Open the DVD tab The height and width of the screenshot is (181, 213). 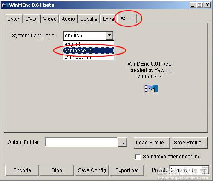32,19
